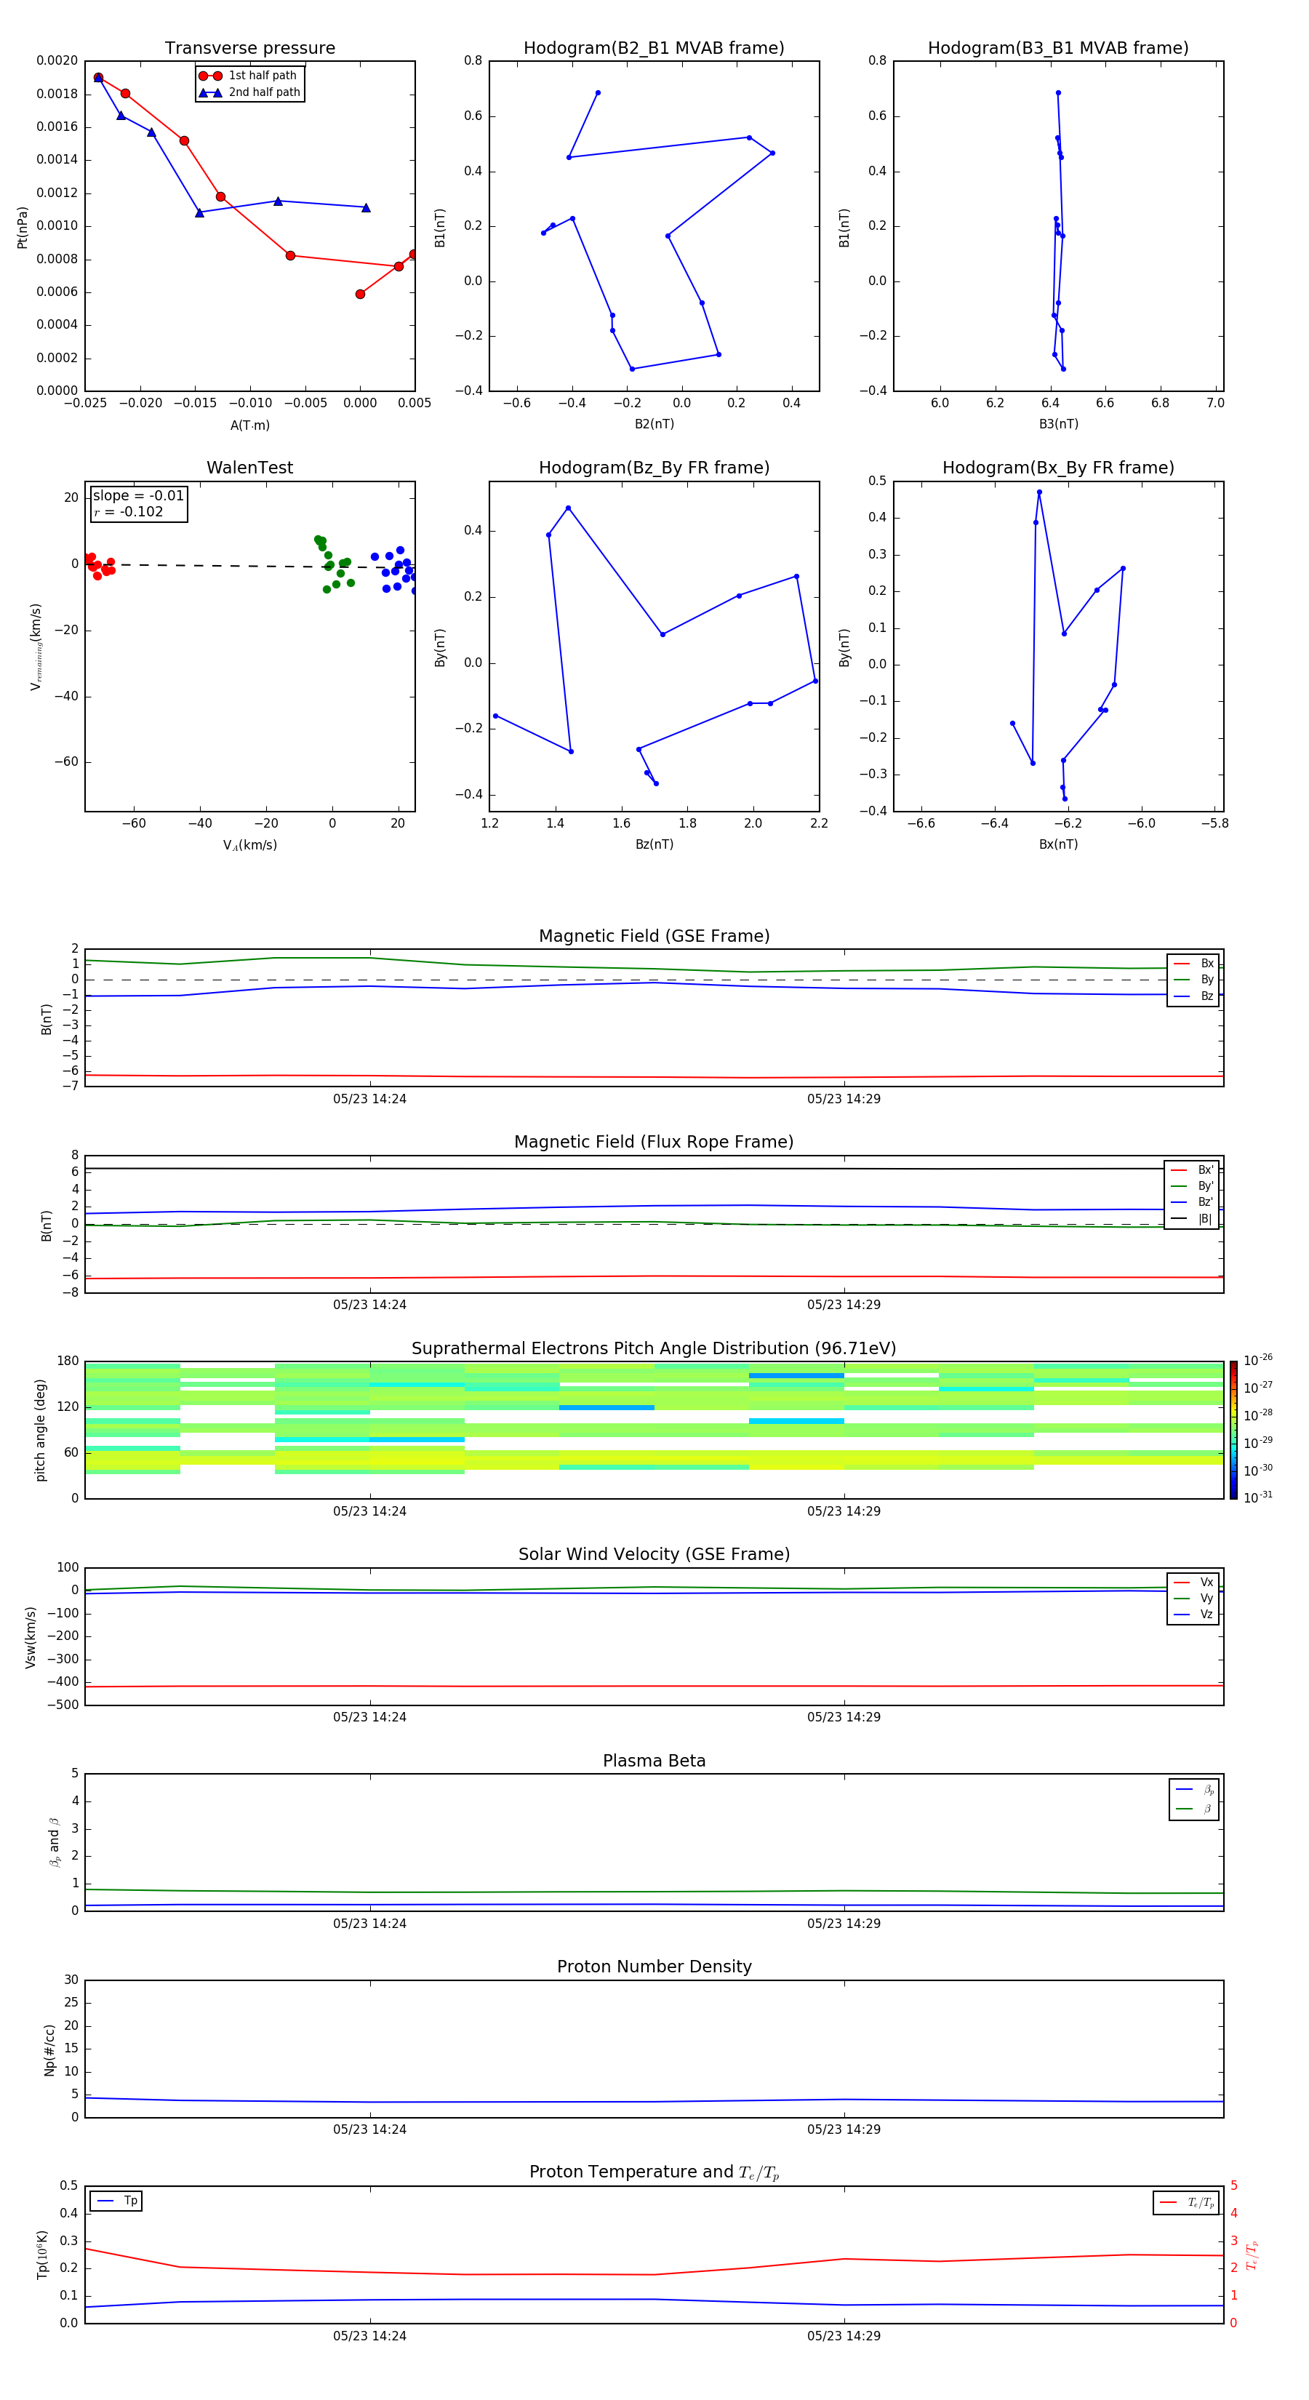The width and height of the screenshot is (1309, 2400).
Task: Click the "Hodogram(B2_B1 MVAB frame)" title
Action: [x=654, y=49]
